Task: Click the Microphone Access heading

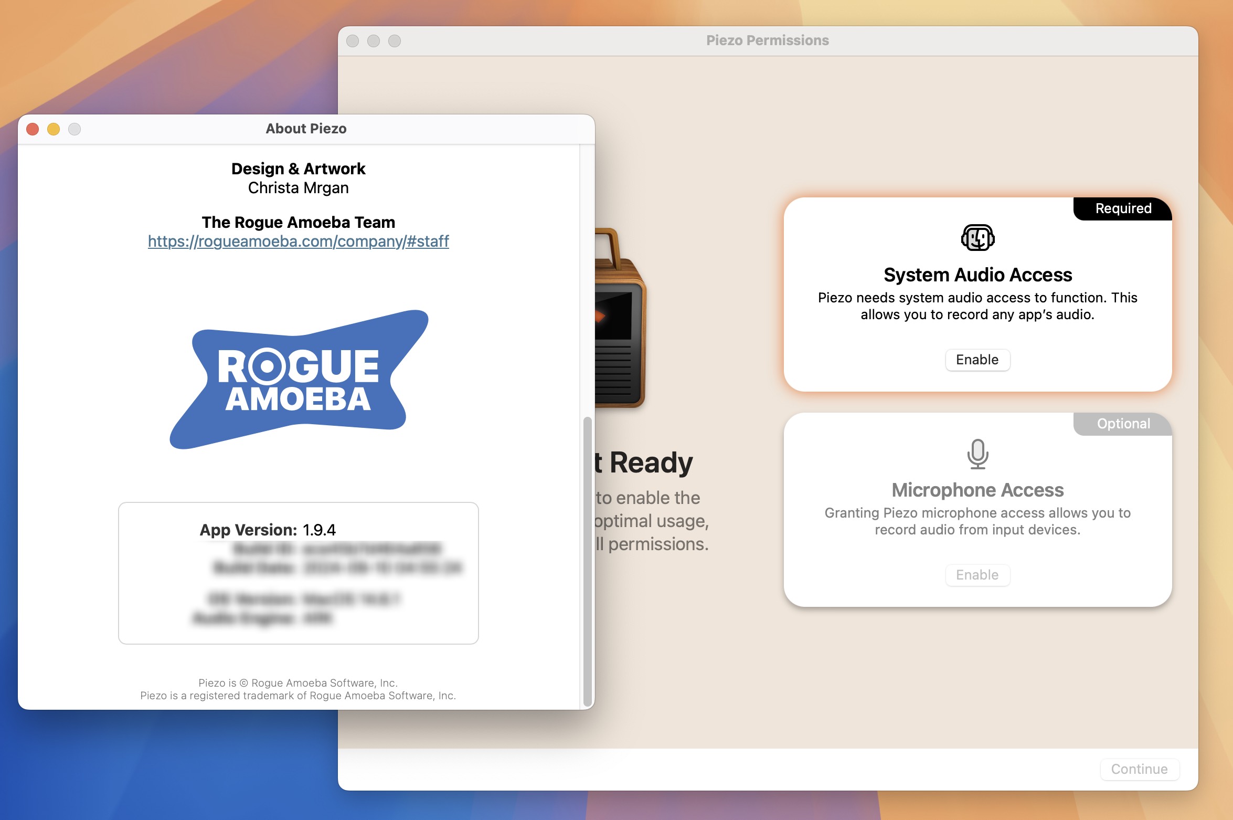Action: (x=977, y=490)
